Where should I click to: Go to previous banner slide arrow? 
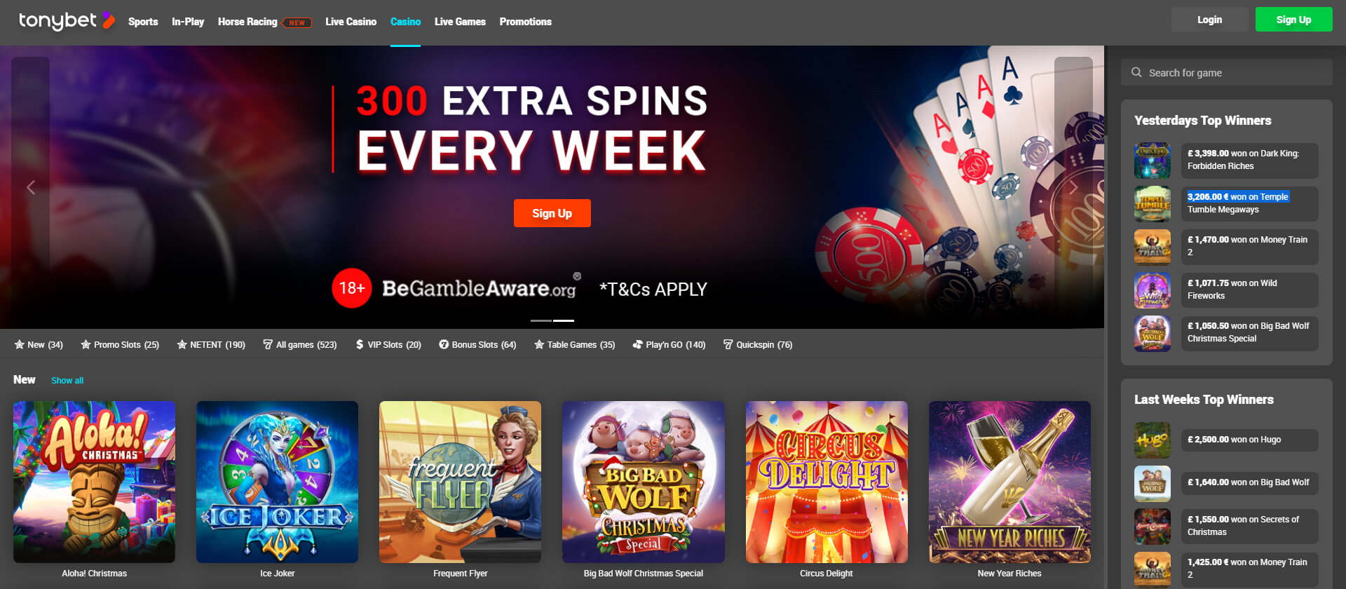click(x=31, y=187)
